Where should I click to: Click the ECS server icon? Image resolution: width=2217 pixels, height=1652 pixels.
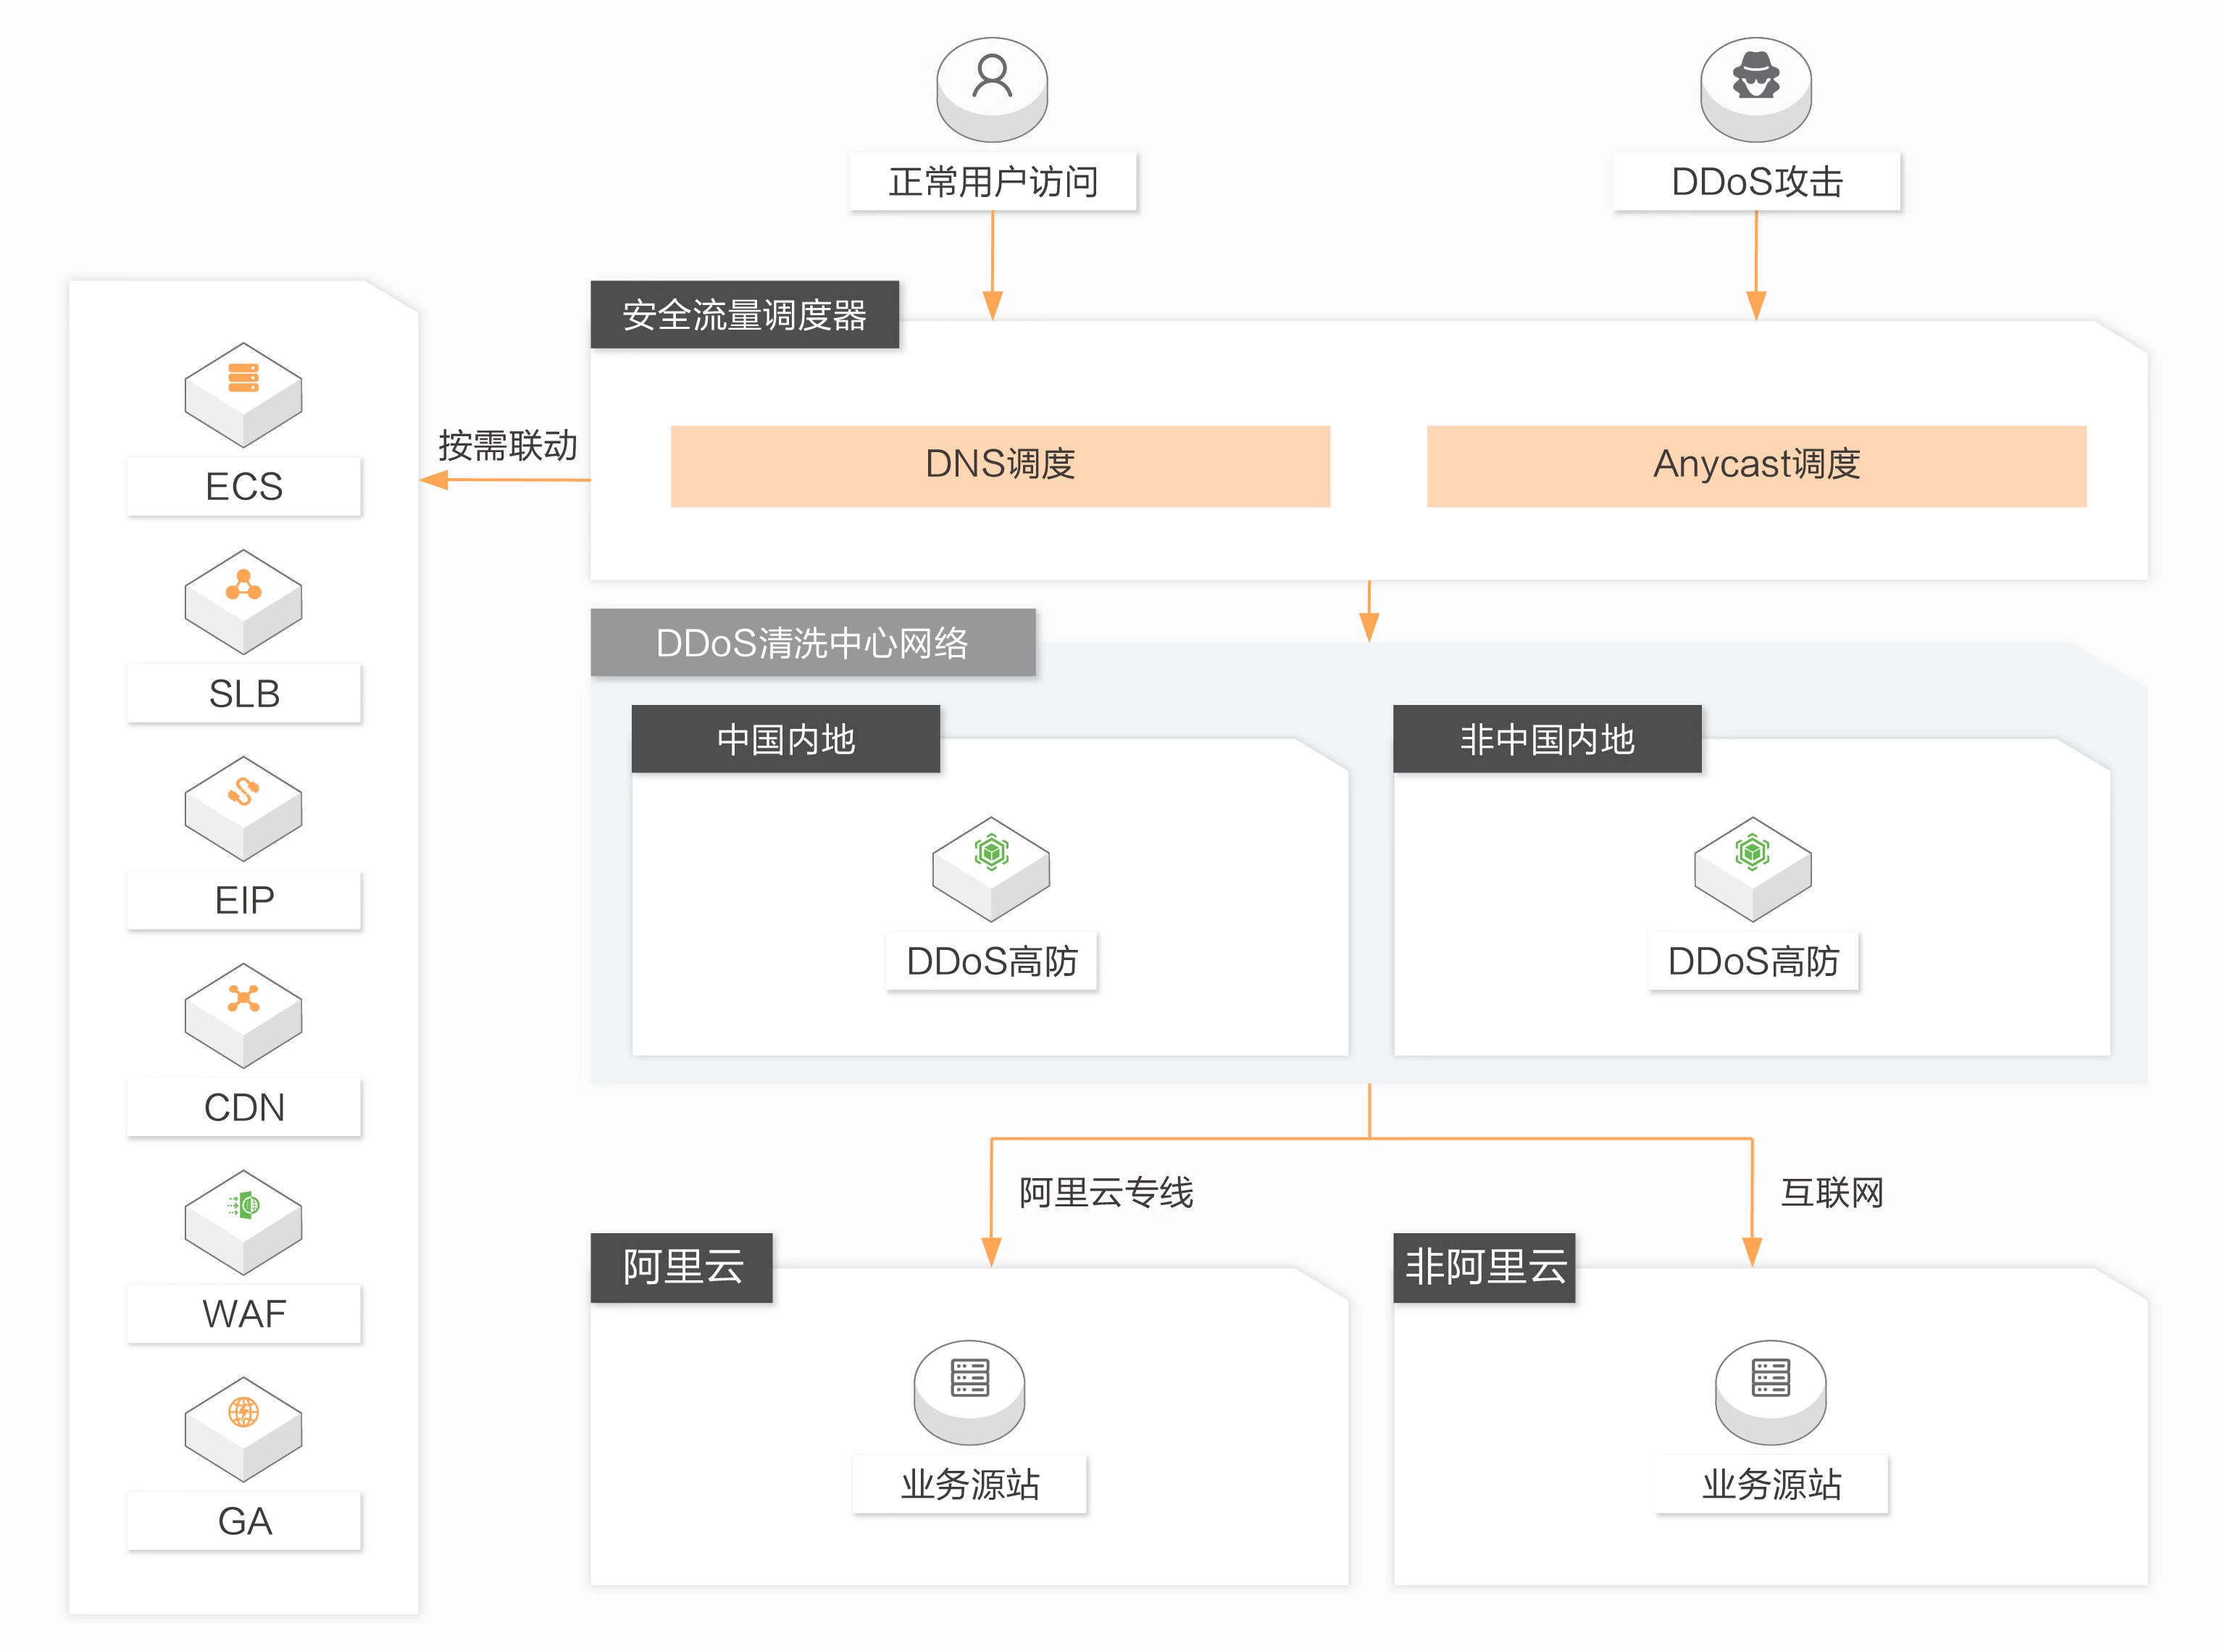coord(243,392)
